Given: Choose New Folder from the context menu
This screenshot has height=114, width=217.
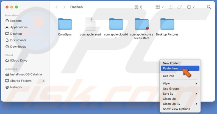Looking at the screenshot, I should pyautogui.click(x=180, y=63).
